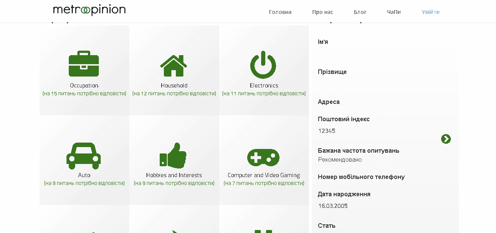Viewport: 496px width, 233px height.
Task: Click the Occupation 15 questions link text
Action: (84, 93)
